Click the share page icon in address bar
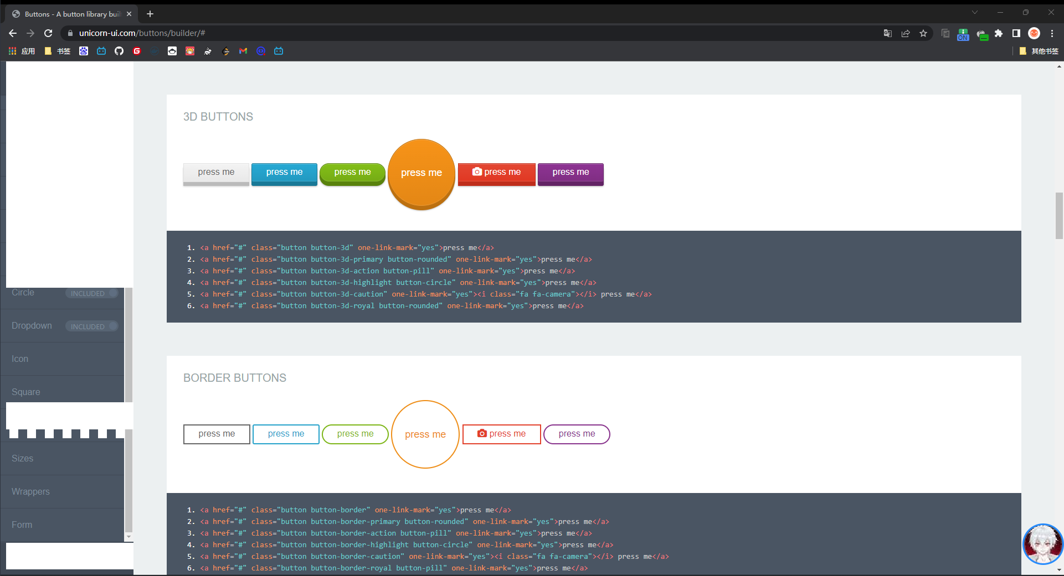This screenshot has width=1064, height=576. click(906, 33)
